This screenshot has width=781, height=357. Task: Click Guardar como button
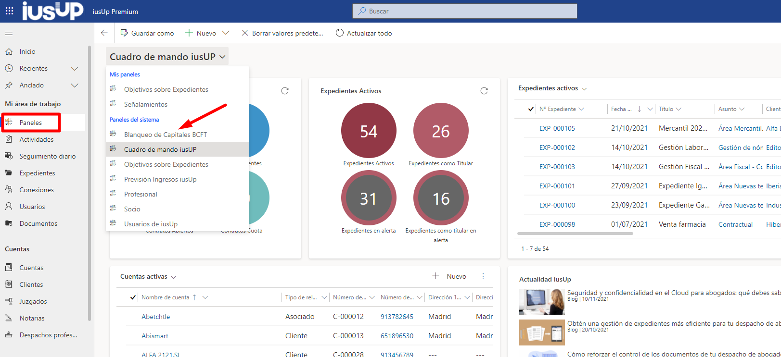pyautogui.click(x=147, y=33)
